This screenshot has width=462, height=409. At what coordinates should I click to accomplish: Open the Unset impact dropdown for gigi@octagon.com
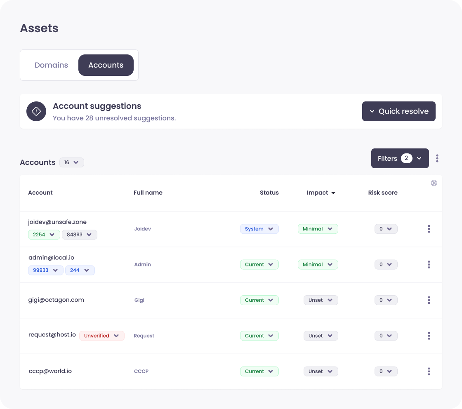[321, 300]
